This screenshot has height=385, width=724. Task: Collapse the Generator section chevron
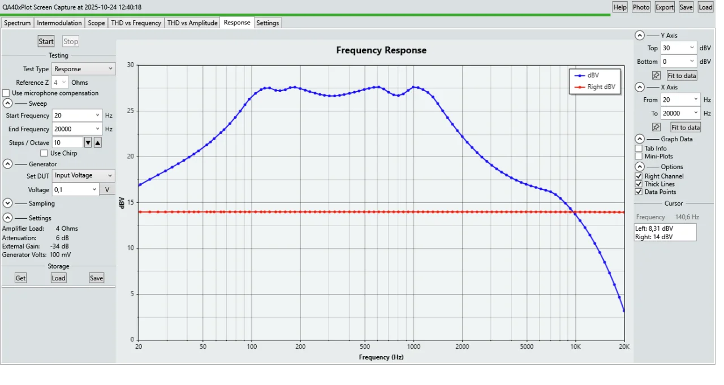pos(8,164)
